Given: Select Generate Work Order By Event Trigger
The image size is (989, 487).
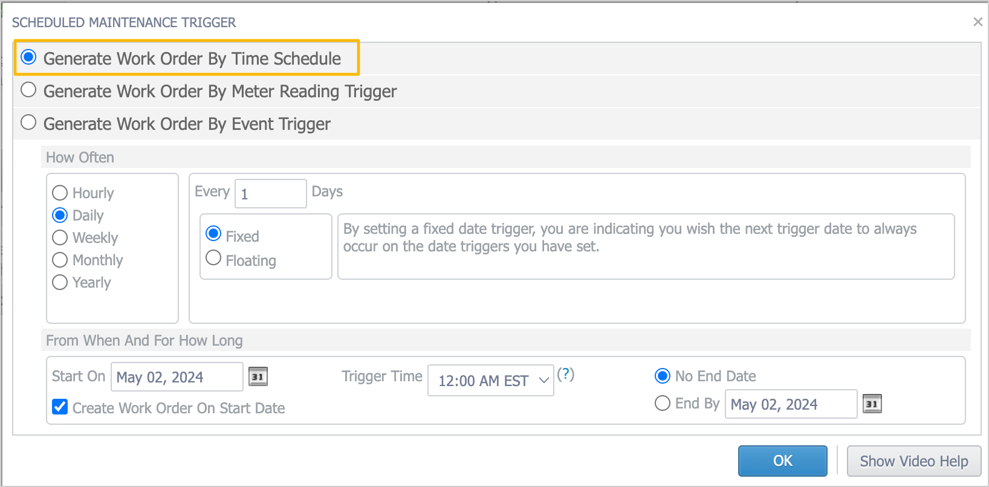Looking at the screenshot, I should 28,121.
